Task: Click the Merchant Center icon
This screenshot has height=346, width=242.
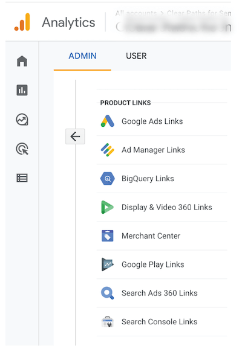Action: [x=108, y=235]
